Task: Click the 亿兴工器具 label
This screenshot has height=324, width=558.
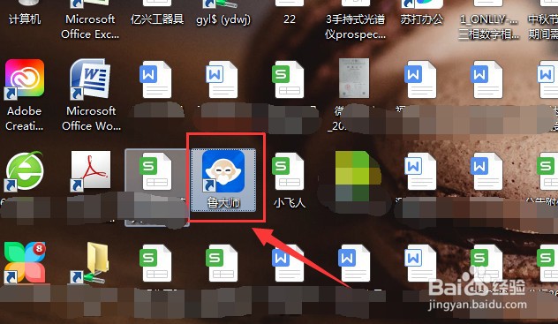Action: pyautogui.click(x=157, y=19)
